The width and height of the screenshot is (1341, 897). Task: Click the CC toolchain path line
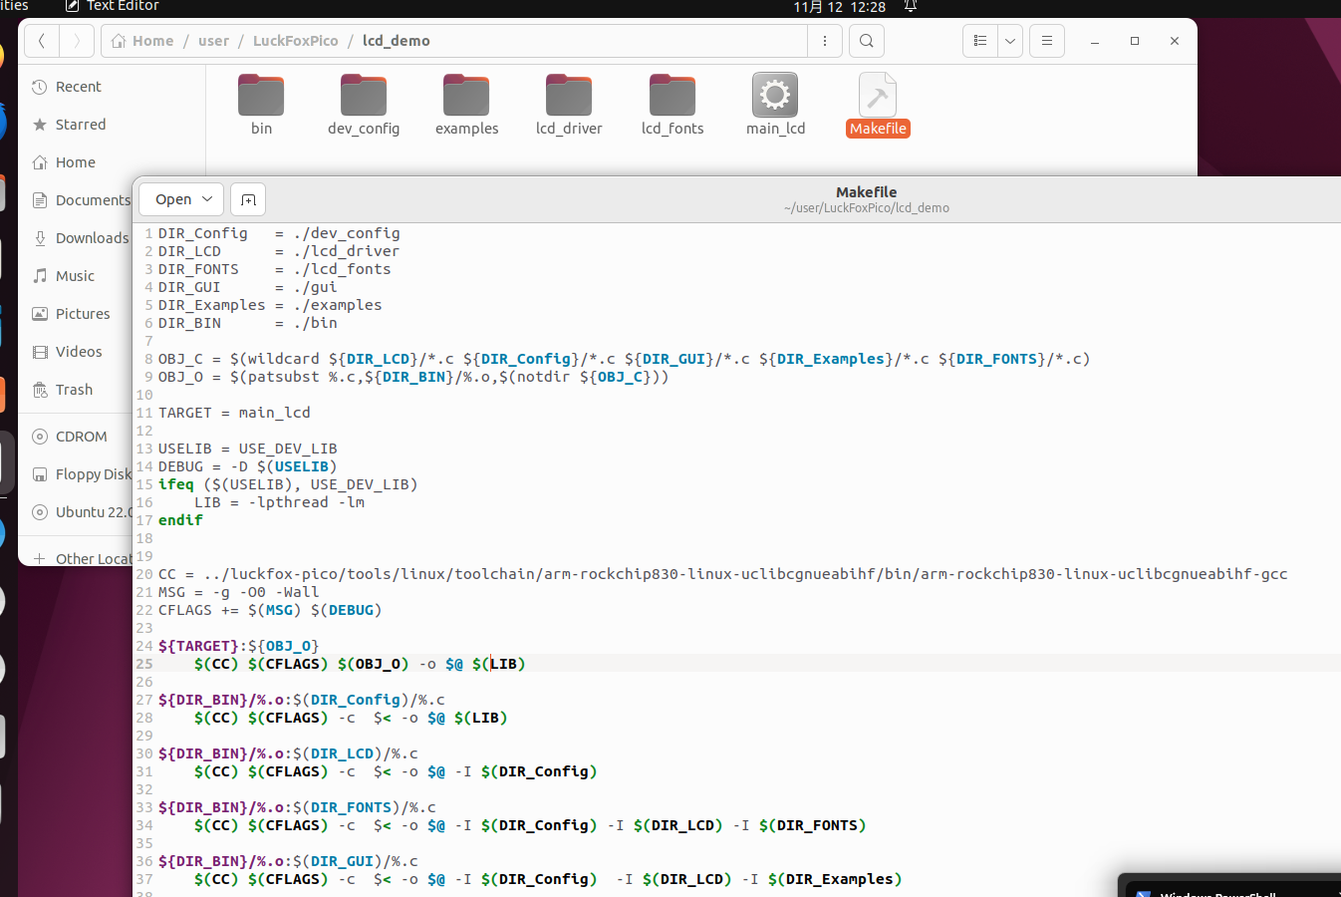[722, 574]
